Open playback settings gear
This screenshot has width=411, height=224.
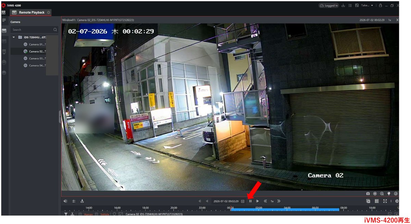point(397,201)
